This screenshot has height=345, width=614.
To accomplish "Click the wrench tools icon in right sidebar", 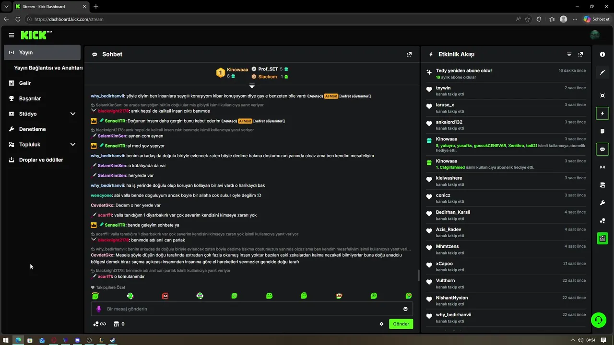I will pyautogui.click(x=602, y=203).
